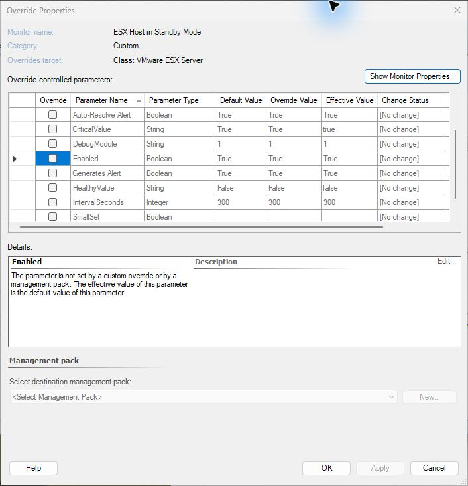Click the Parameter Name sort arrow
Screen dimensions: 468x486
click(x=139, y=100)
